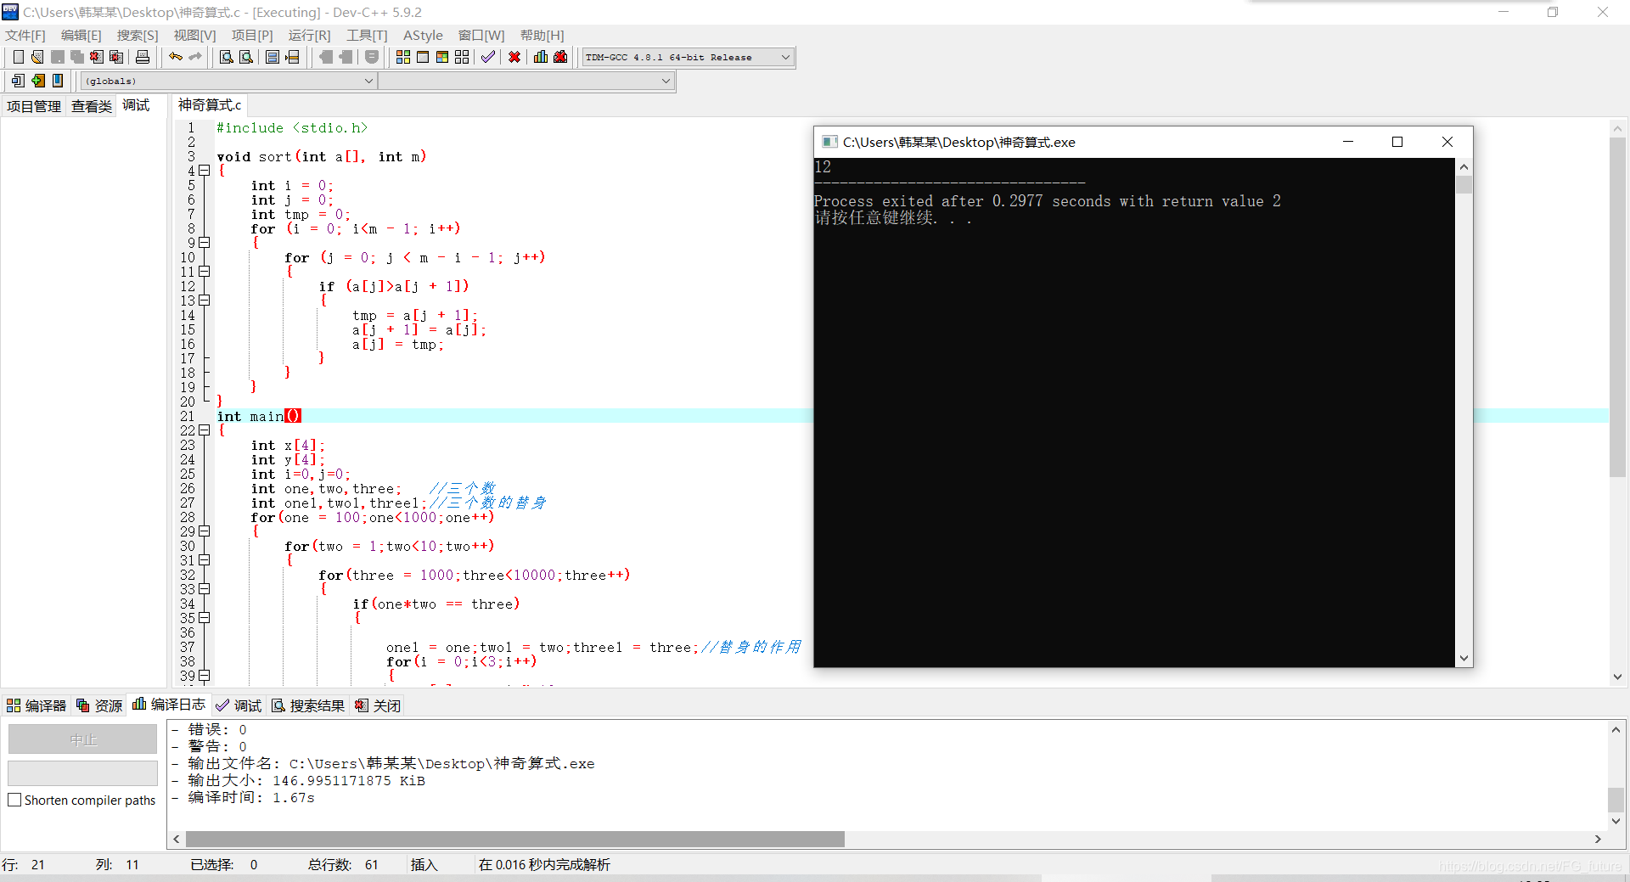This screenshot has width=1630, height=882.
Task: Stop execution with the red X icon
Action: click(x=514, y=57)
